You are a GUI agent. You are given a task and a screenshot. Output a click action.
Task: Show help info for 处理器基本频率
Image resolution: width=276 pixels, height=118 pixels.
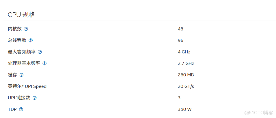pyautogui.click(x=44, y=63)
